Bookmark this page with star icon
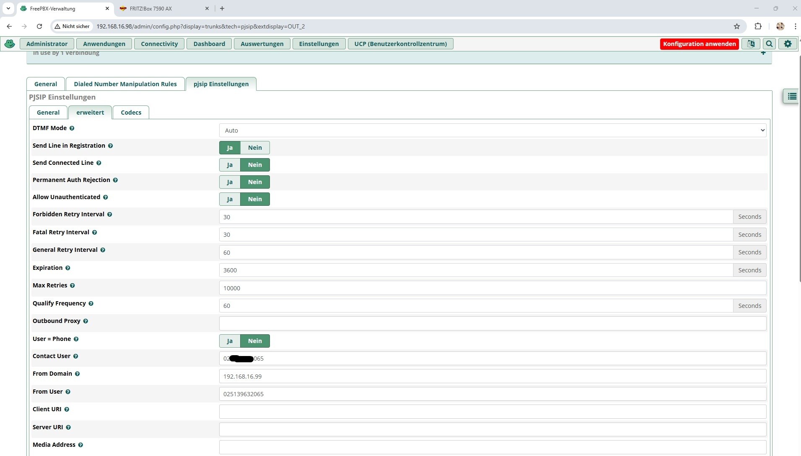Image resolution: width=801 pixels, height=456 pixels. (736, 26)
